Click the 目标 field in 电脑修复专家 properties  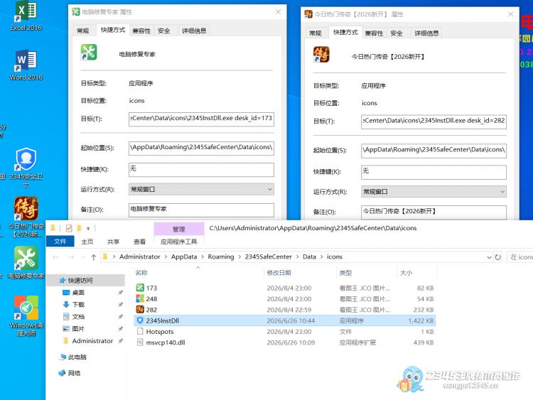point(201,119)
